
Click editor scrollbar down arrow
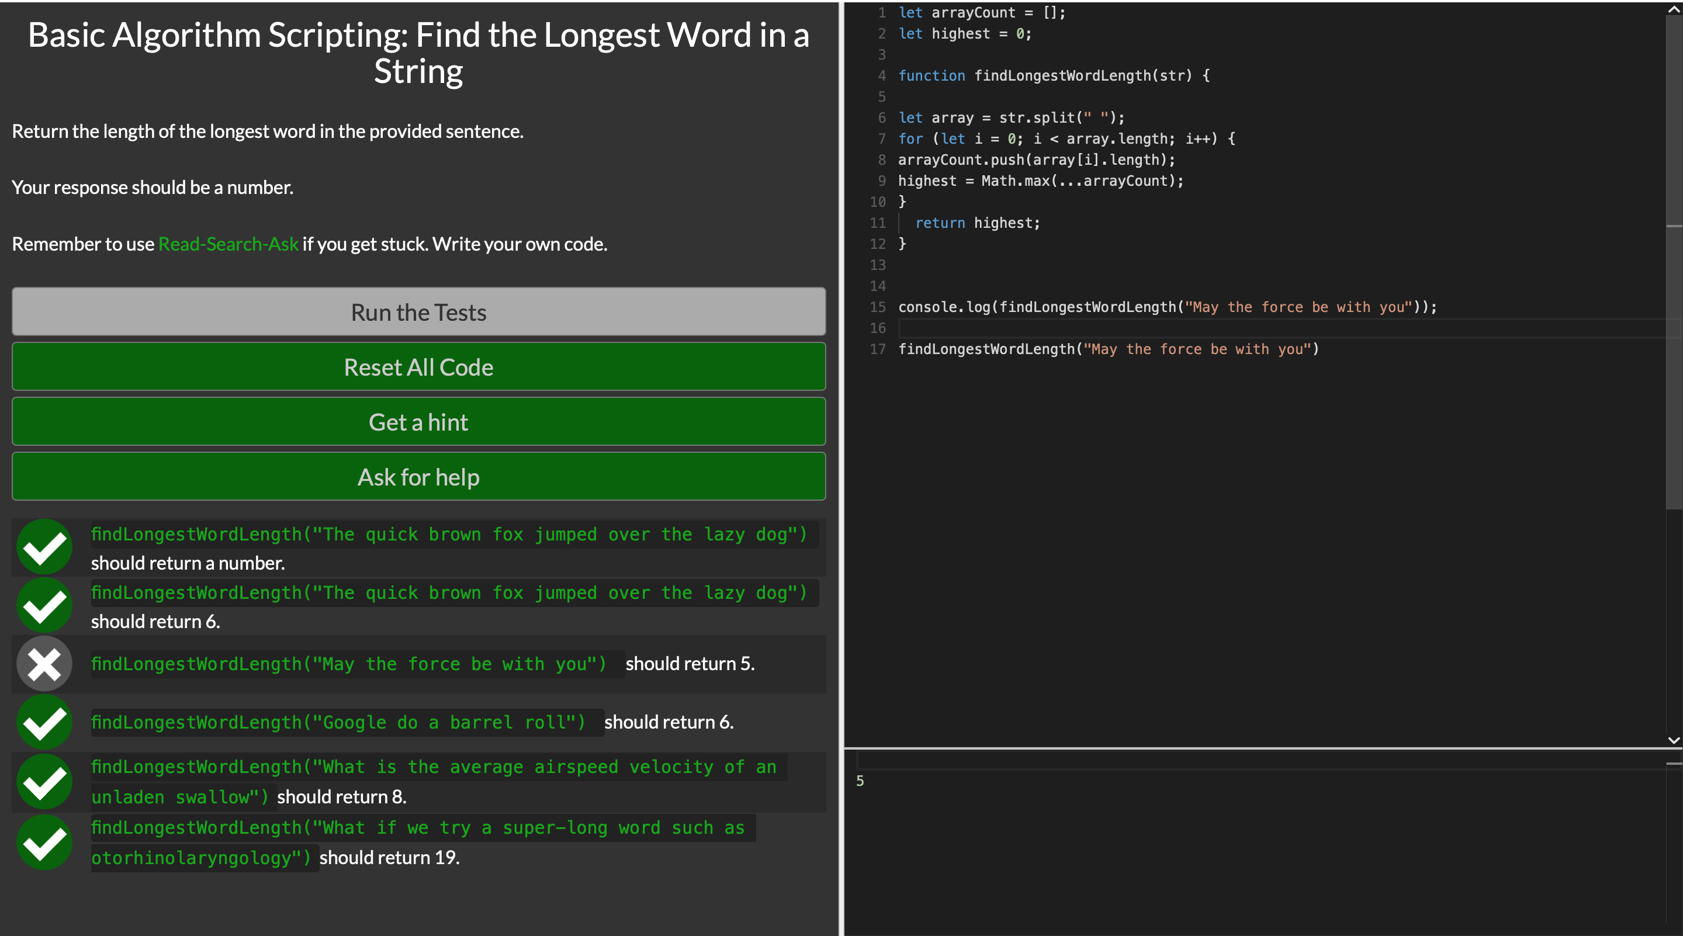[x=1673, y=740]
